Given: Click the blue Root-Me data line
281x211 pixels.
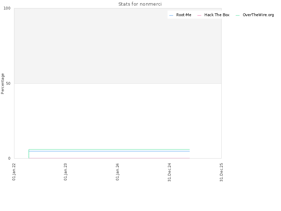Looking at the screenshot, I should click(109, 151).
